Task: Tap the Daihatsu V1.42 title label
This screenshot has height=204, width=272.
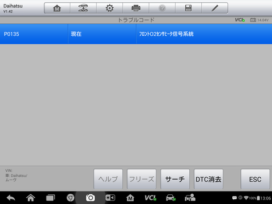Action: coord(13,8)
